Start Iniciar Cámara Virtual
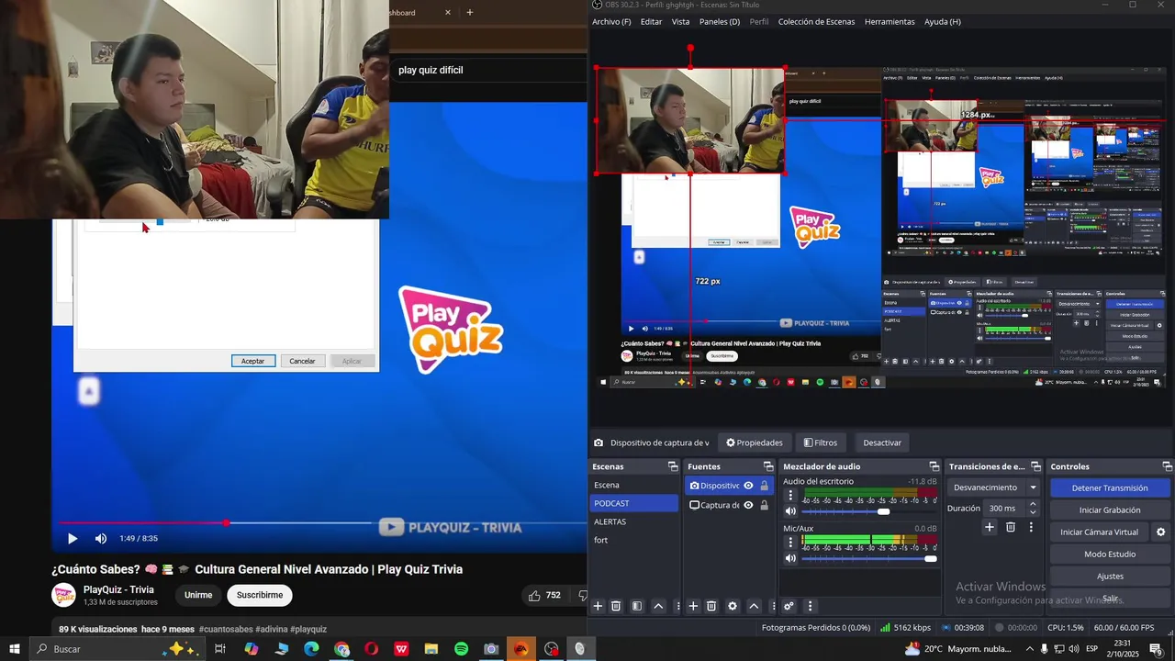 (1099, 532)
